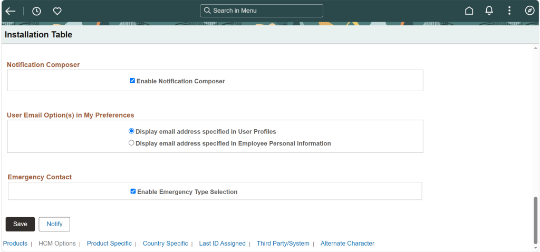540x252 pixels.
Task: Select email from Employee Personal Information radio
Action: point(131,143)
